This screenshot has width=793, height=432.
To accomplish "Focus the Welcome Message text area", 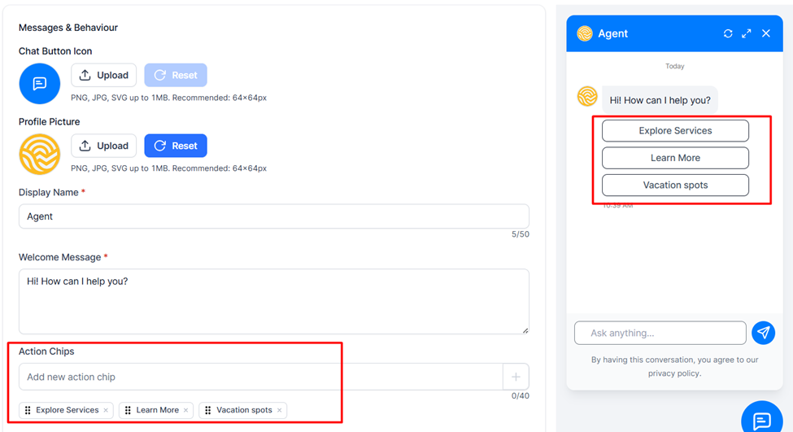I will [x=274, y=302].
